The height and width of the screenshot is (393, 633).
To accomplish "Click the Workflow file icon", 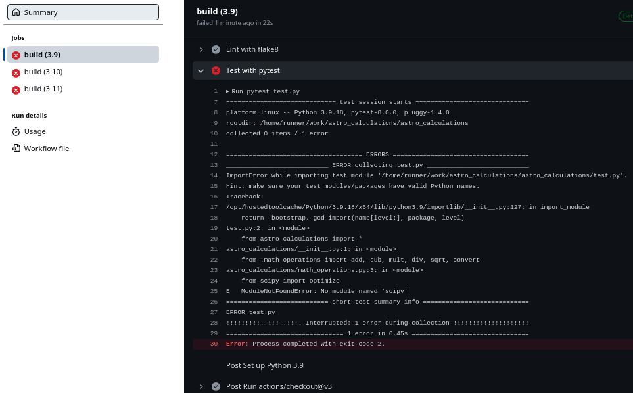I will coord(16,148).
